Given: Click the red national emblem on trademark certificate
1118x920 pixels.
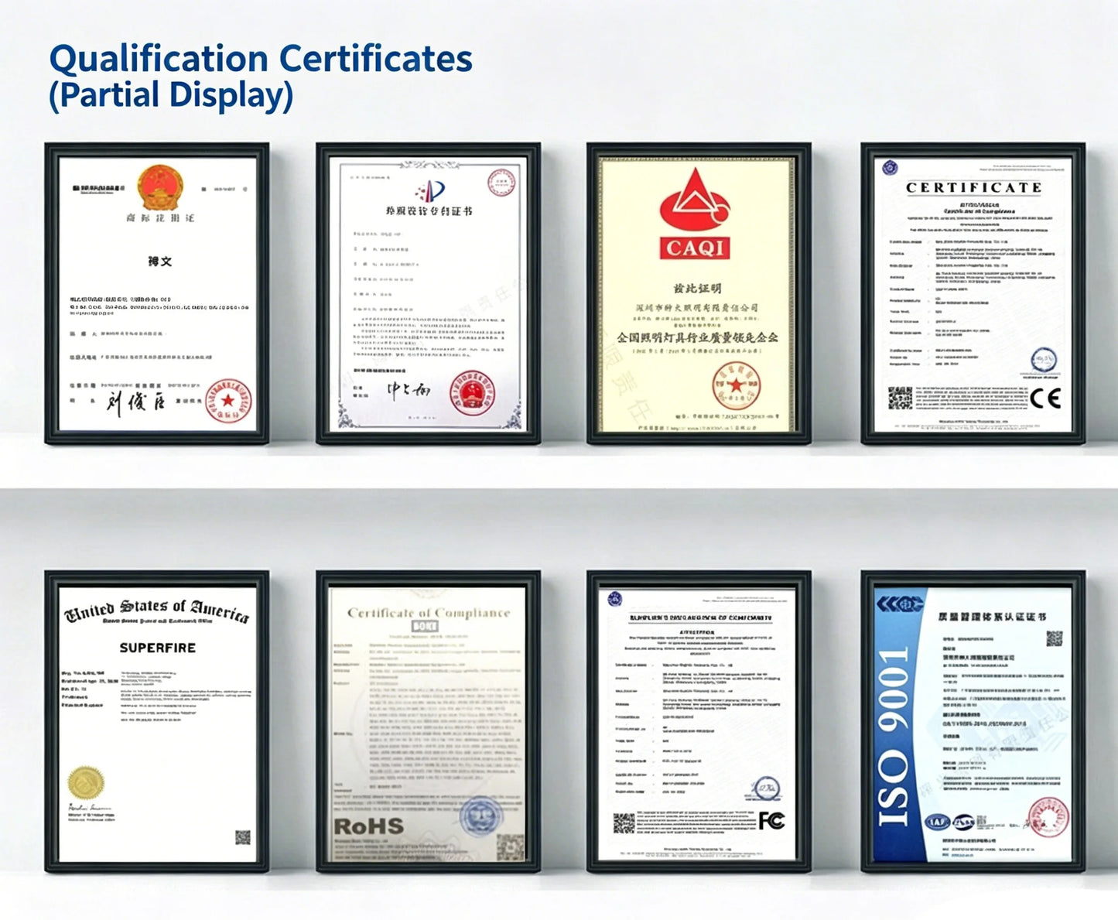Looking at the screenshot, I should [160, 186].
